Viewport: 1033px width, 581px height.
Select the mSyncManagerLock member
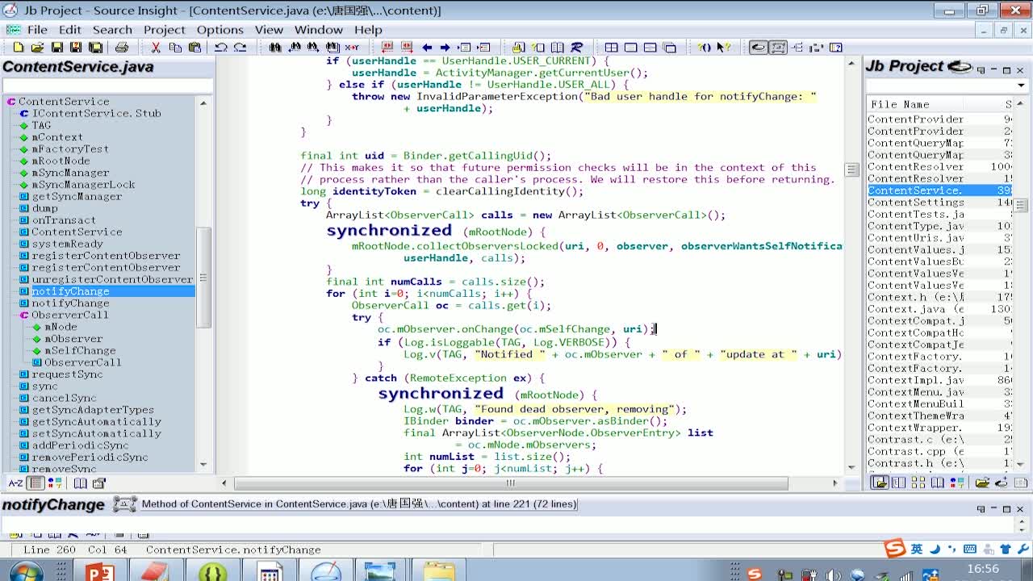(83, 184)
